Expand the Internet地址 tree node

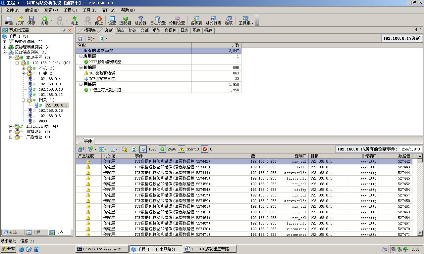[11, 126]
